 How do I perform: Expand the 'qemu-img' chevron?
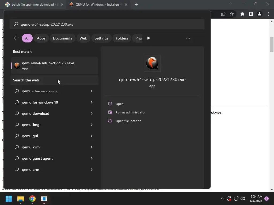(x=92, y=125)
